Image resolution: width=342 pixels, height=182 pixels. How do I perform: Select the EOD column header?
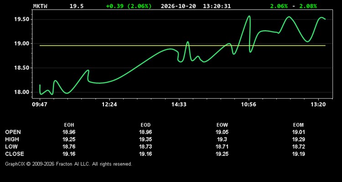[145, 125]
